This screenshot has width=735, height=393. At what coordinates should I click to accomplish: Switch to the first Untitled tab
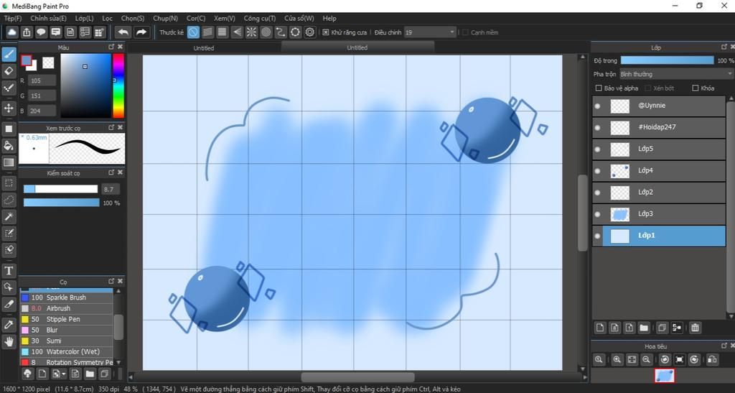coord(203,48)
